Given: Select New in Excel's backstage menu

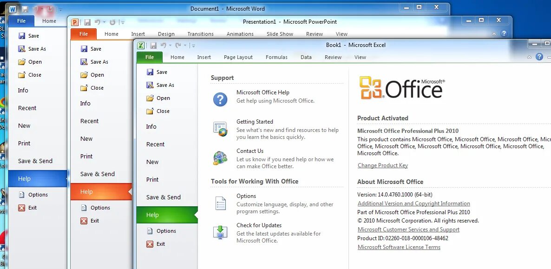Looking at the screenshot, I should pyautogui.click(x=152, y=162).
